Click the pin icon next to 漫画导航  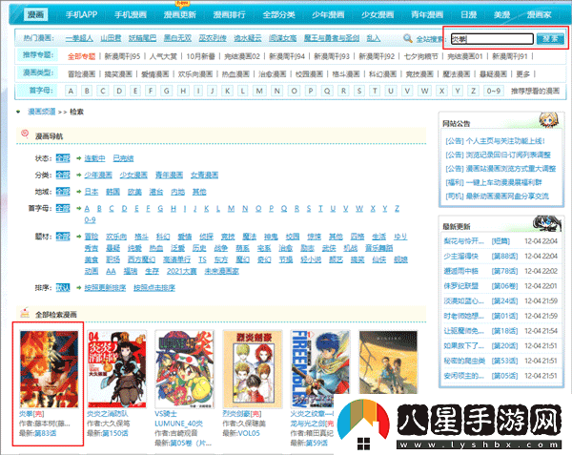[x=24, y=136]
